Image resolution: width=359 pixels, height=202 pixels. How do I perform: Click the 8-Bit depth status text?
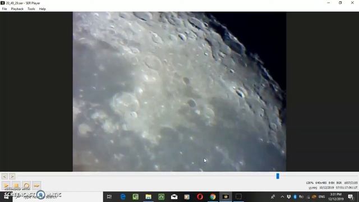tap(332, 183)
